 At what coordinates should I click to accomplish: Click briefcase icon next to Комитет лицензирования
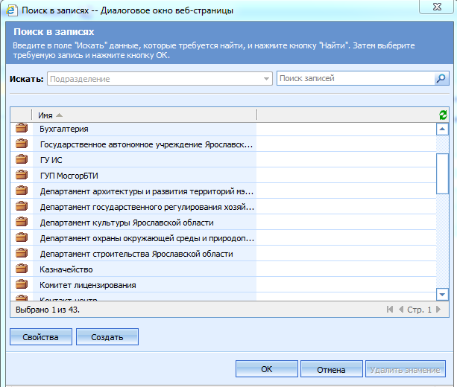pyautogui.click(x=22, y=285)
